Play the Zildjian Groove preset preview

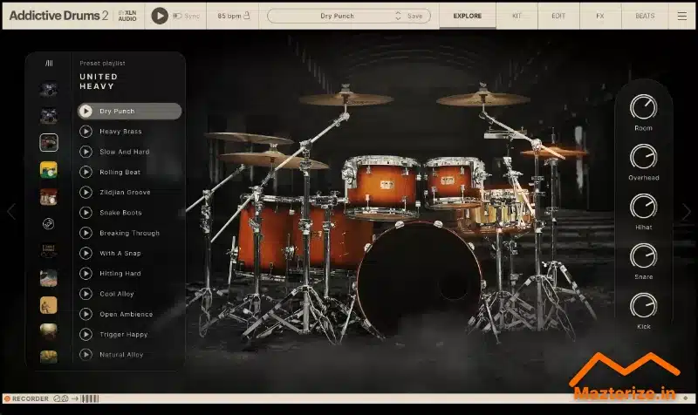point(86,192)
